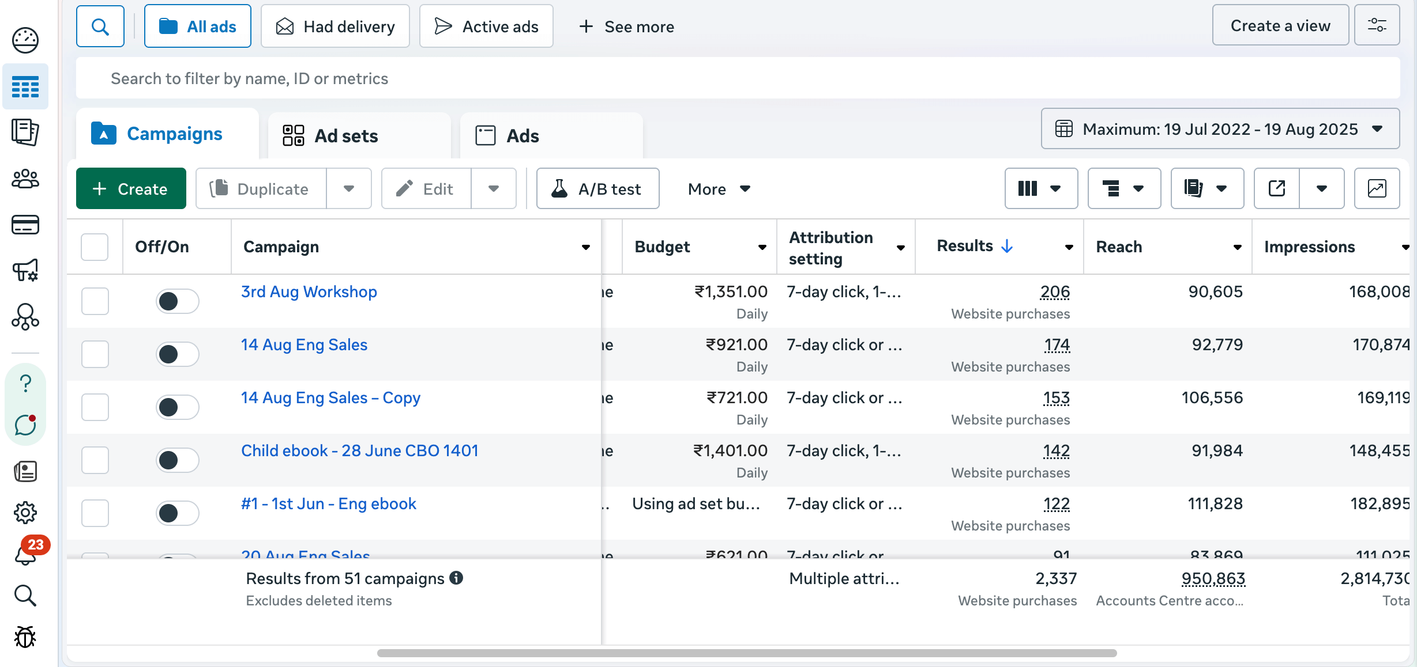Switch to the Ads tab
This screenshot has width=1417, height=667.
pyautogui.click(x=551, y=135)
